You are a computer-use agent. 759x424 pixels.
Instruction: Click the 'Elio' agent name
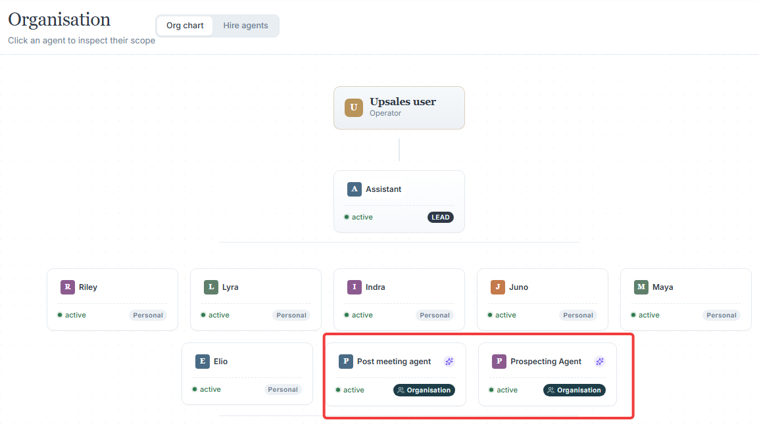(x=221, y=361)
